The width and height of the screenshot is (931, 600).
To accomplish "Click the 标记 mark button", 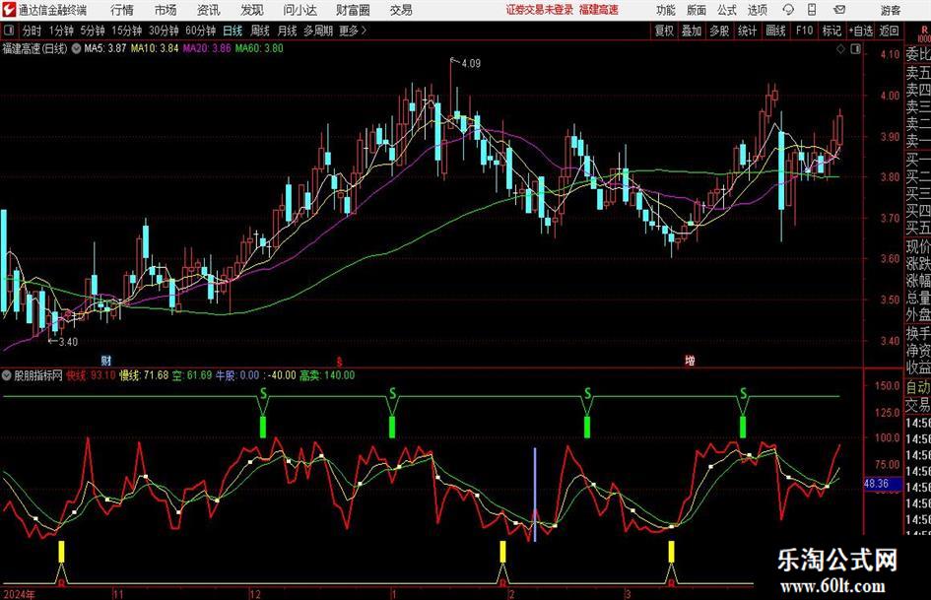I will [x=831, y=31].
